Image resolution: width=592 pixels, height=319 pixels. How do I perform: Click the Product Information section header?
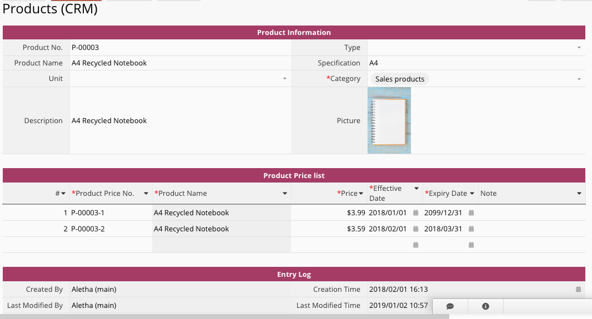294,32
